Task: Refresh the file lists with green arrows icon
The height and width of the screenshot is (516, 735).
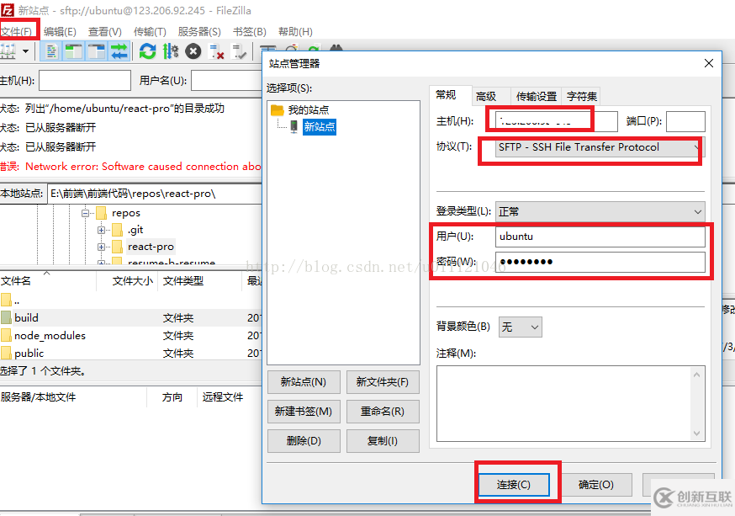Action: point(148,51)
